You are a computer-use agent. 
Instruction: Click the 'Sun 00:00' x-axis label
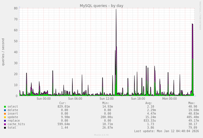tap(44, 99)
